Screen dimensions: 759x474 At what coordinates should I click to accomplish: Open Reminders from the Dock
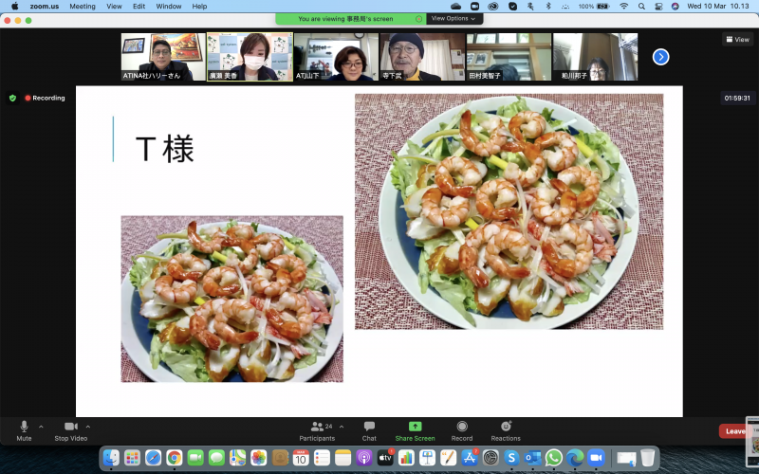click(x=322, y=457)
